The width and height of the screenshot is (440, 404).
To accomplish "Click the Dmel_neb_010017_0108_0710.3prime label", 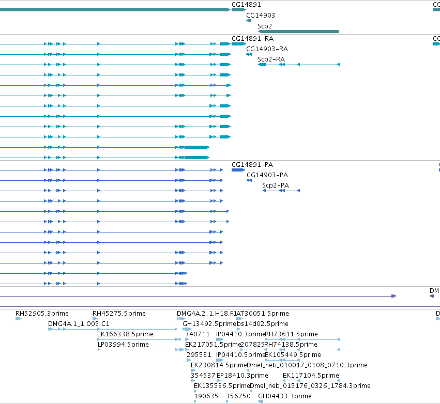I will tap(307, 365).
